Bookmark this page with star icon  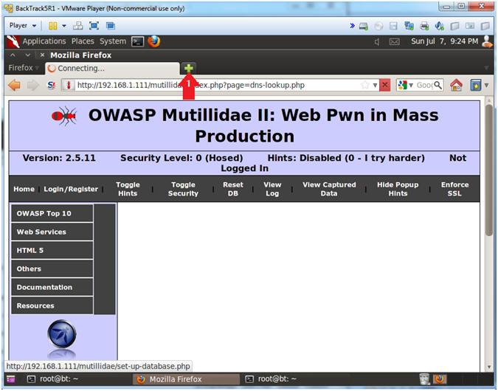point(365,85)
